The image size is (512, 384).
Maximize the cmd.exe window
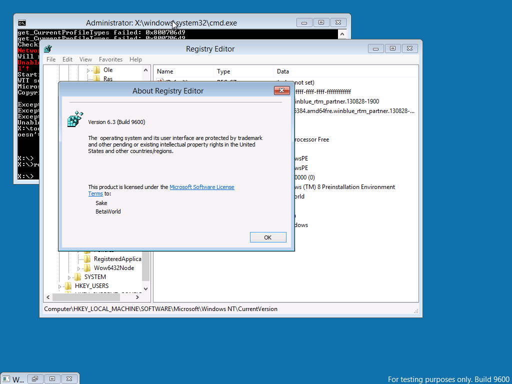[x=321, y=22]
